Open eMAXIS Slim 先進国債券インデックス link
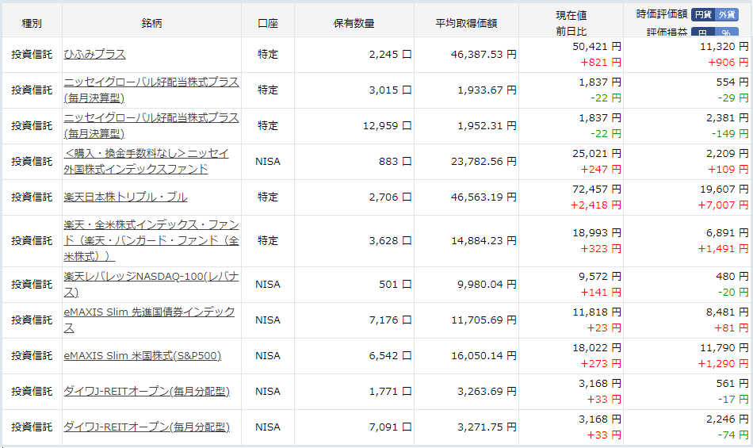The width and height of the screenshot is (753, 448). [149, 320]
